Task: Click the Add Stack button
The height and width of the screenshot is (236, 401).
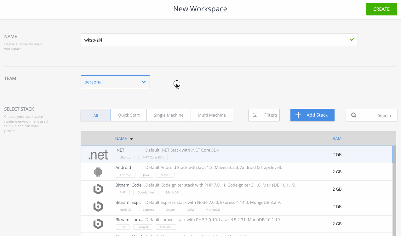Action: pos(312,115)
